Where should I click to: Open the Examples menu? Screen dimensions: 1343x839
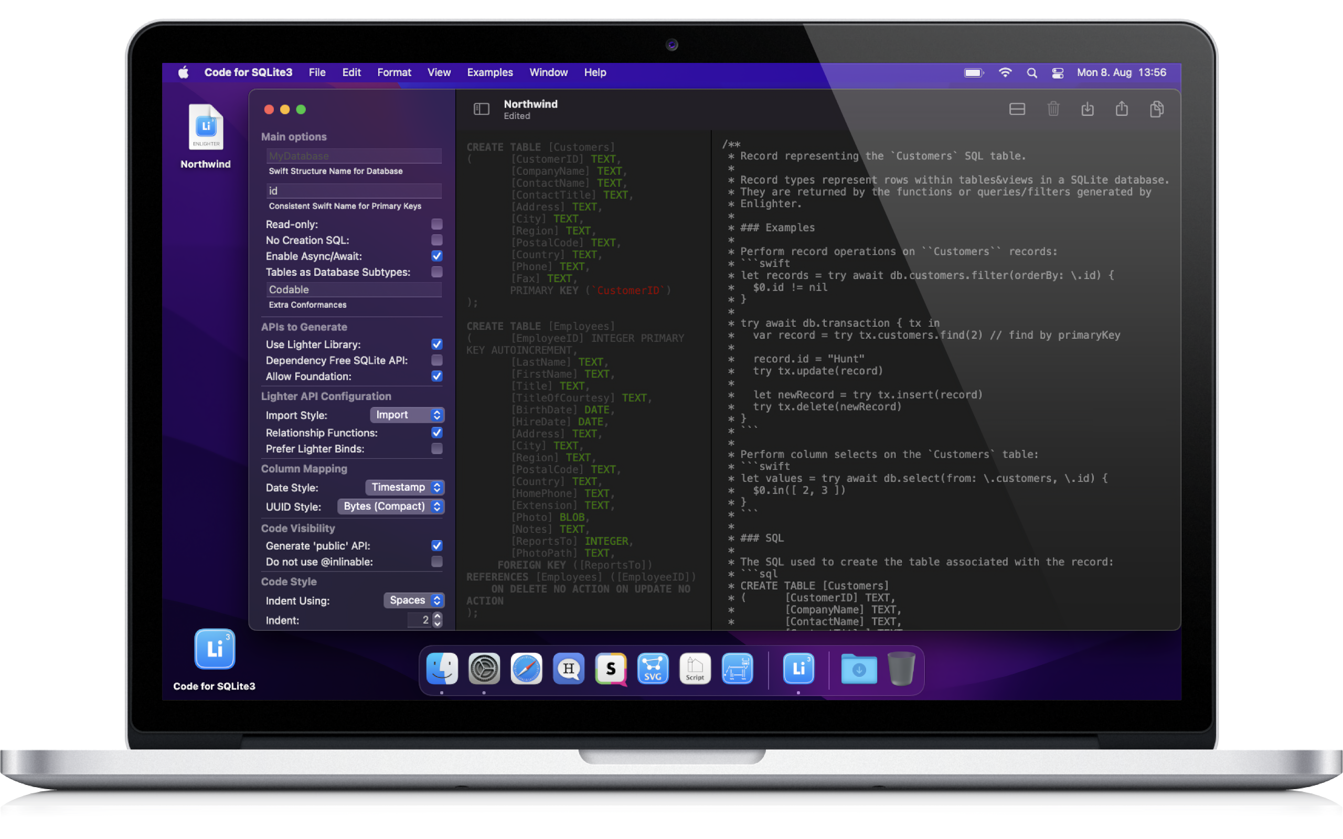point(489,73)
